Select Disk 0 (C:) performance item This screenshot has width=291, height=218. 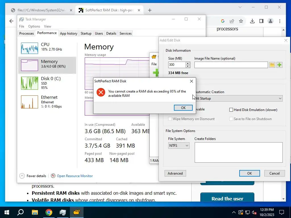coord(47,83)
